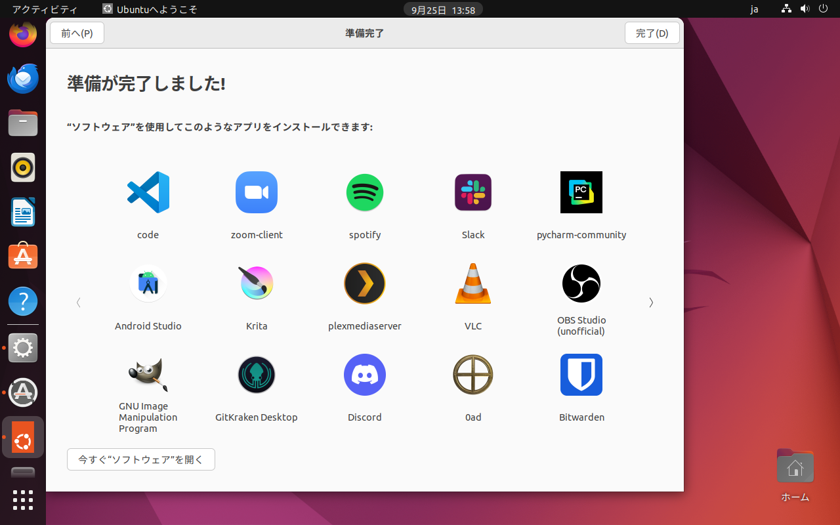Open the Discord app icon
This screenshot has height=525, width=840.
(365, 375)
